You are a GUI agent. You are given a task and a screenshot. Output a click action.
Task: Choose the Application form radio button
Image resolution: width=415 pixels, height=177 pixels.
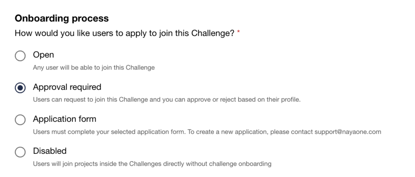(x=20, y=120)
